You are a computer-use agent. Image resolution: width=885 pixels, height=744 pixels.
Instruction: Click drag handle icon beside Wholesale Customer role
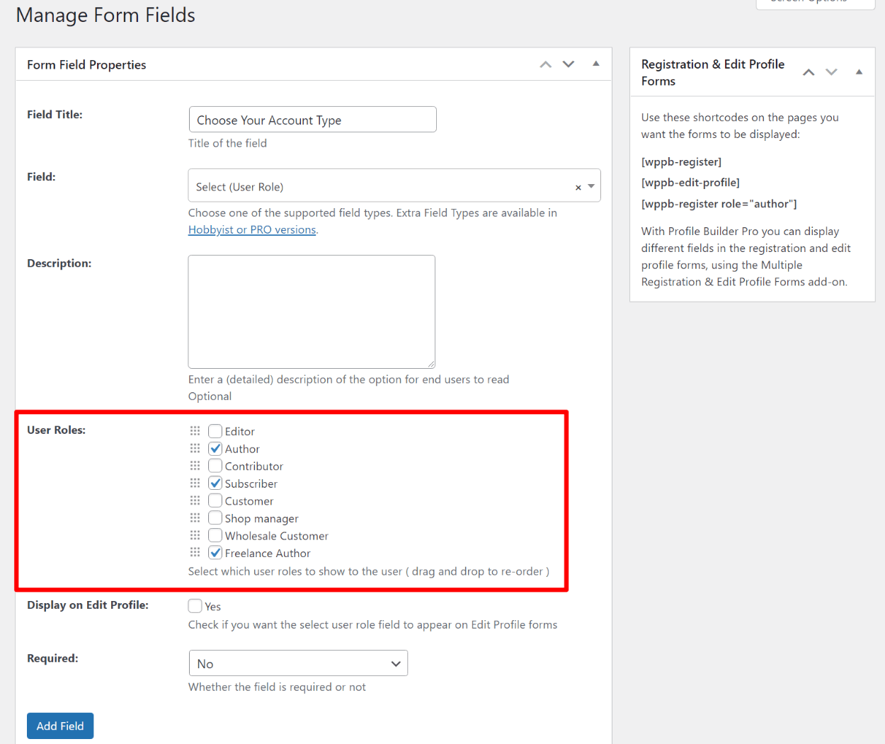coord(195,535)
